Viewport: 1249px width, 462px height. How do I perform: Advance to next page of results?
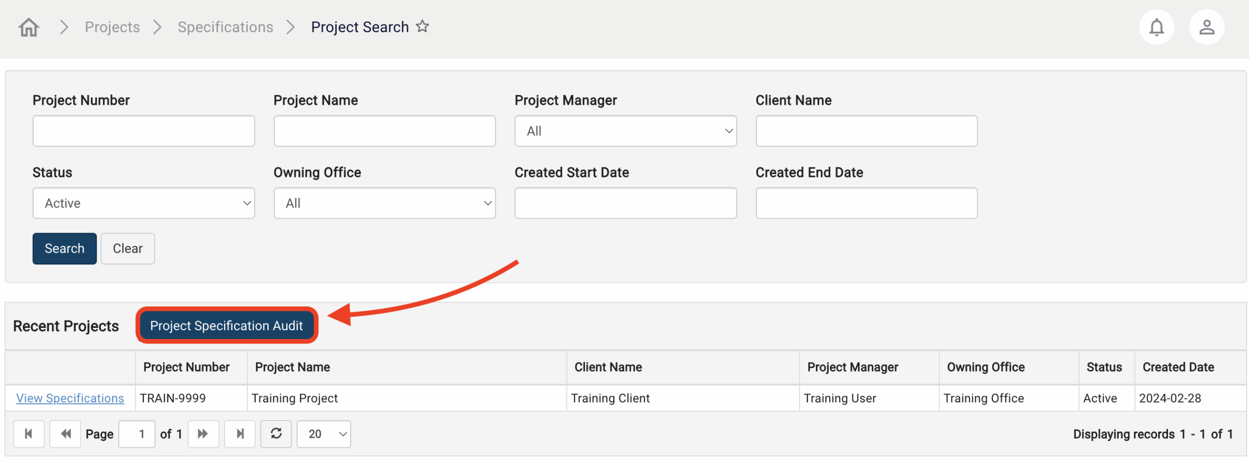203,434
